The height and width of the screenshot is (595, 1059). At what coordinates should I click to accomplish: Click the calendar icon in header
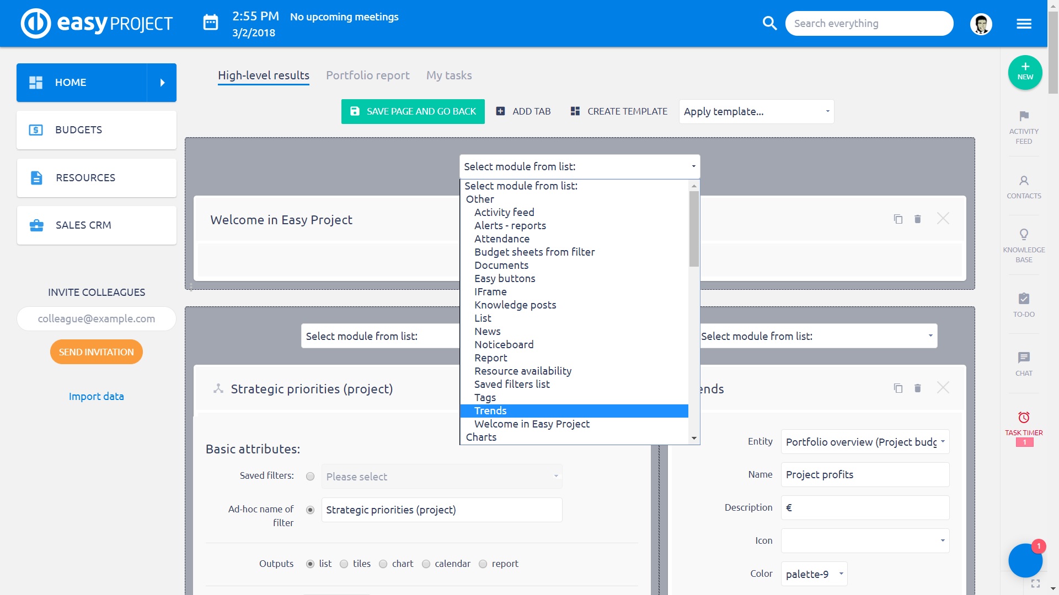(x=211, y=23)
